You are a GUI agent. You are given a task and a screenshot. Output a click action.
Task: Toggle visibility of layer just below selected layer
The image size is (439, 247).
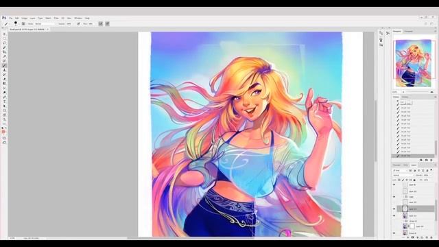394,215
